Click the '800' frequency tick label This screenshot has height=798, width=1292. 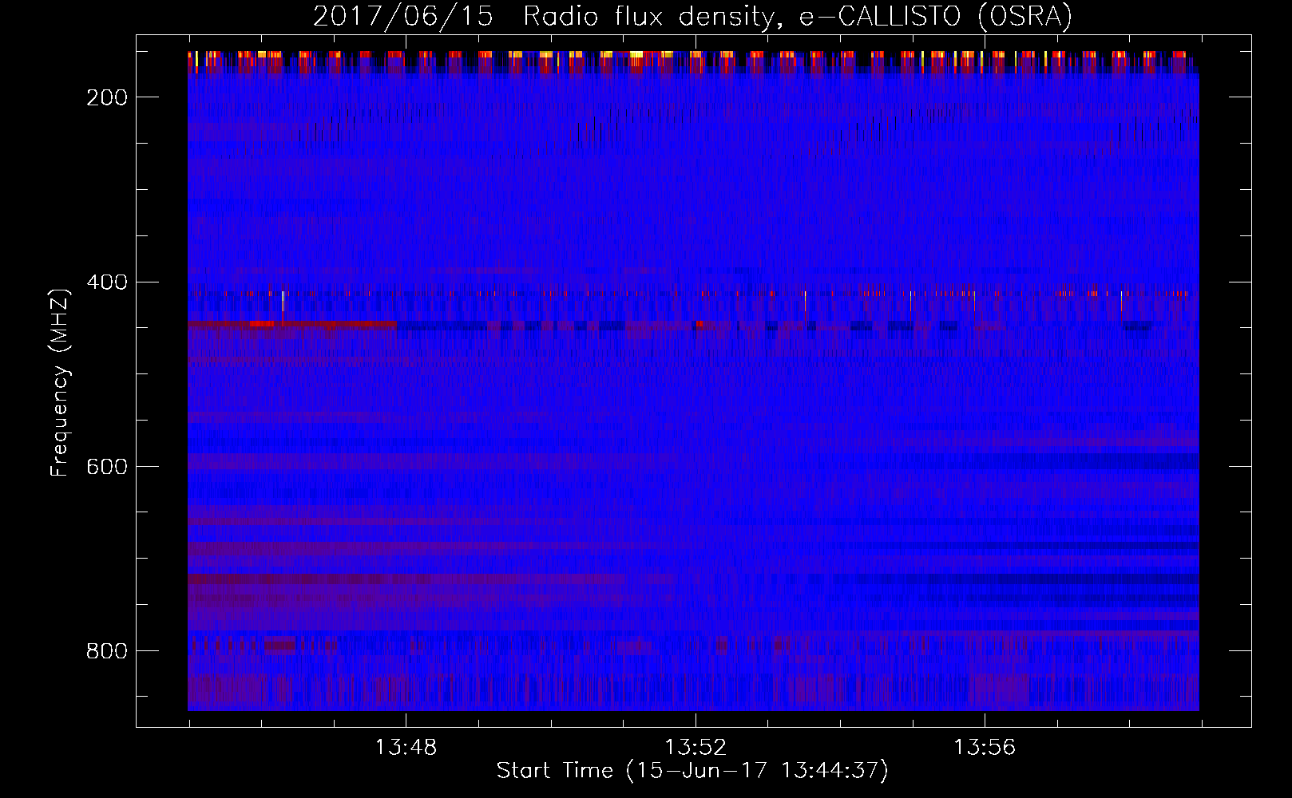pyautogui.click(x=107, y=651)
